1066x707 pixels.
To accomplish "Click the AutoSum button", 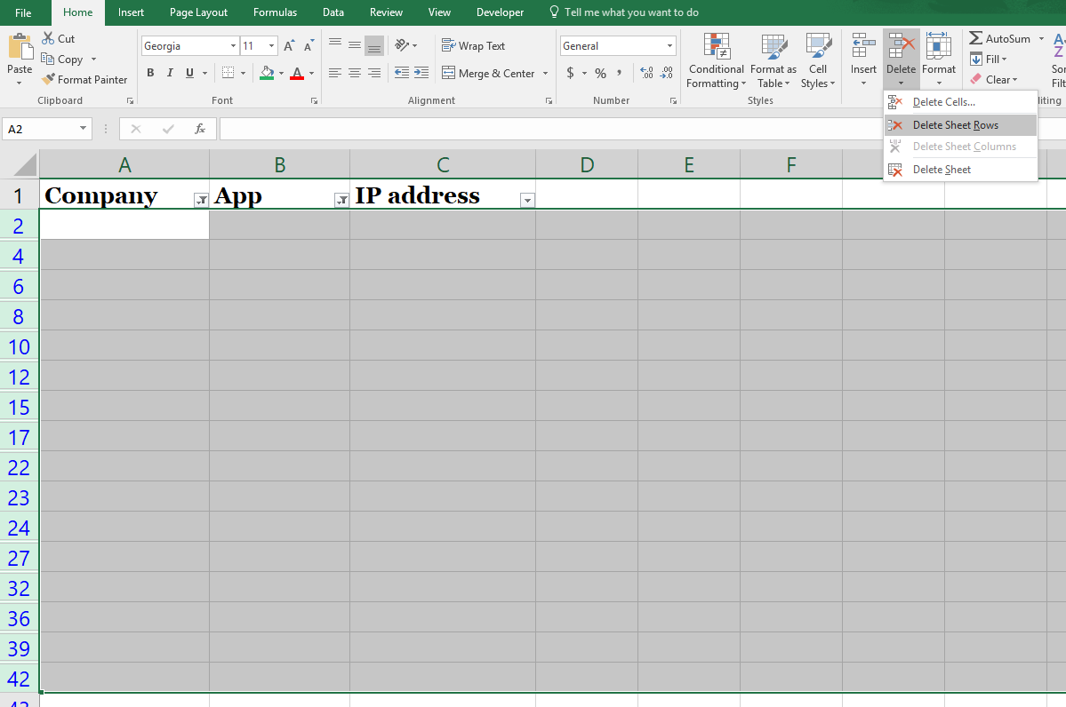I will (999, 39).
